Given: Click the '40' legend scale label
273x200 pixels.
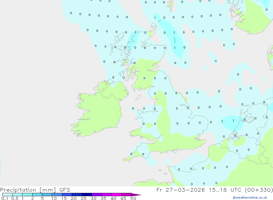Looking at the screenshot, I should [x=113, y=198].
